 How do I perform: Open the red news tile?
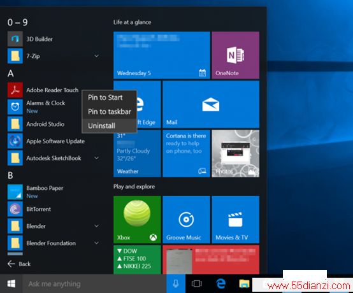click(211, 259)
